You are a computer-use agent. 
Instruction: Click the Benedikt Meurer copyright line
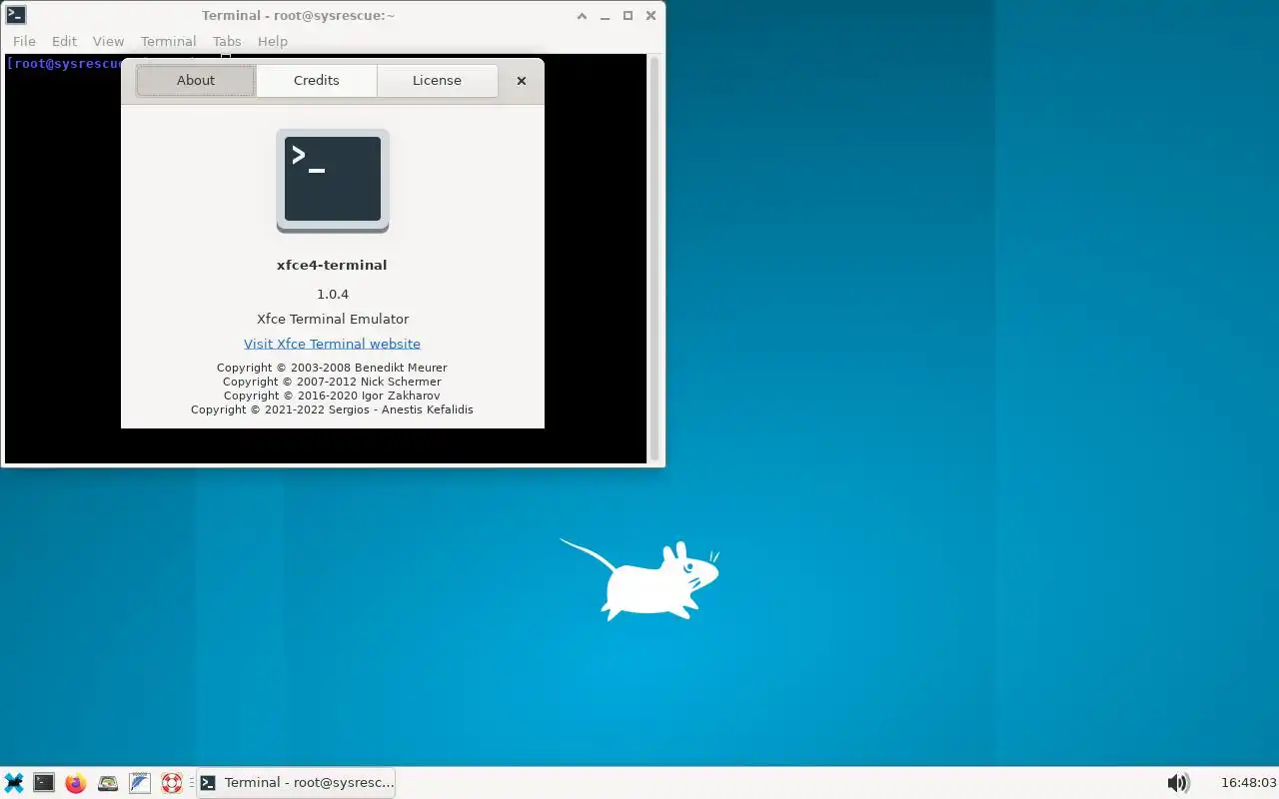coord(332,368)
